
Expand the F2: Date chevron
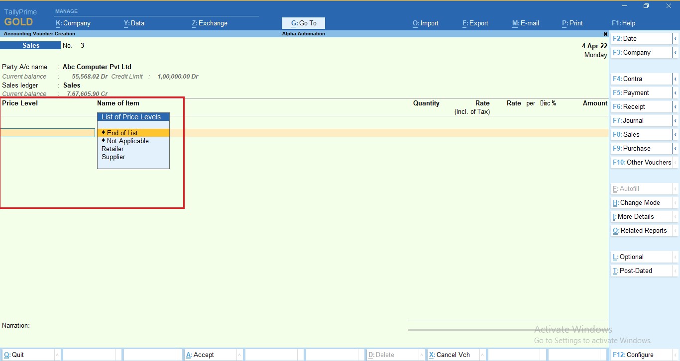676,38
